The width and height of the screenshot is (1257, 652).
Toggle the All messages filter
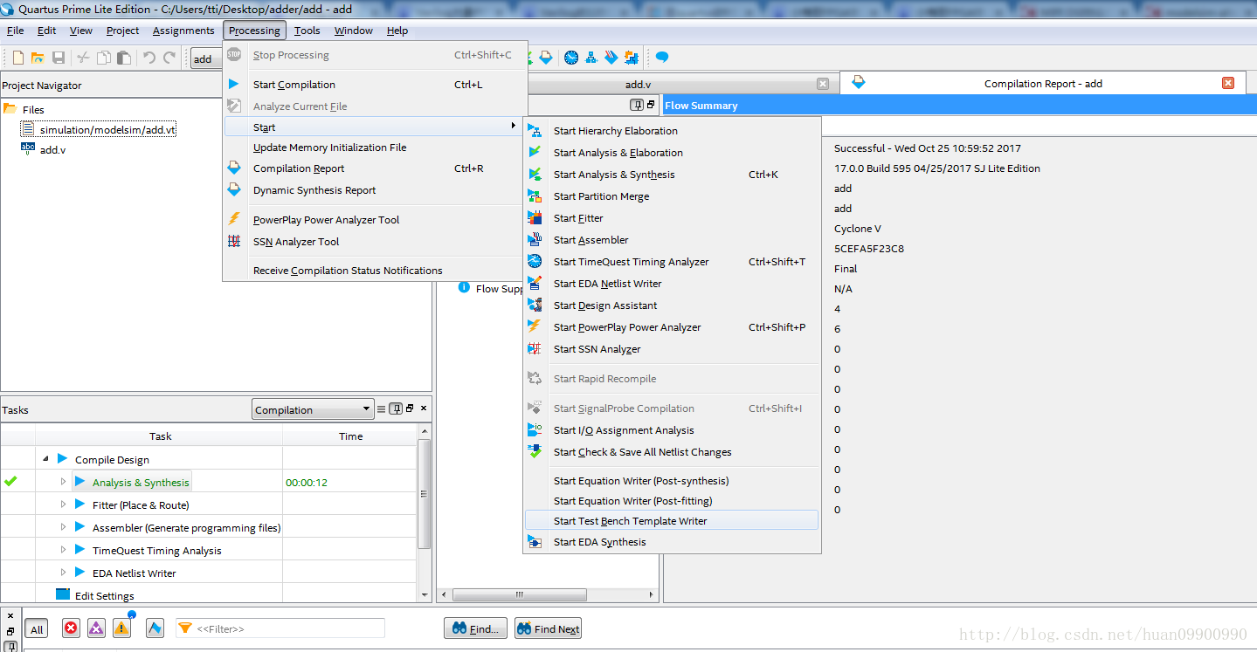(37, 629)
